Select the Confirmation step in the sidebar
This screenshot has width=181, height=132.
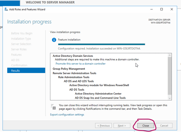19,65
